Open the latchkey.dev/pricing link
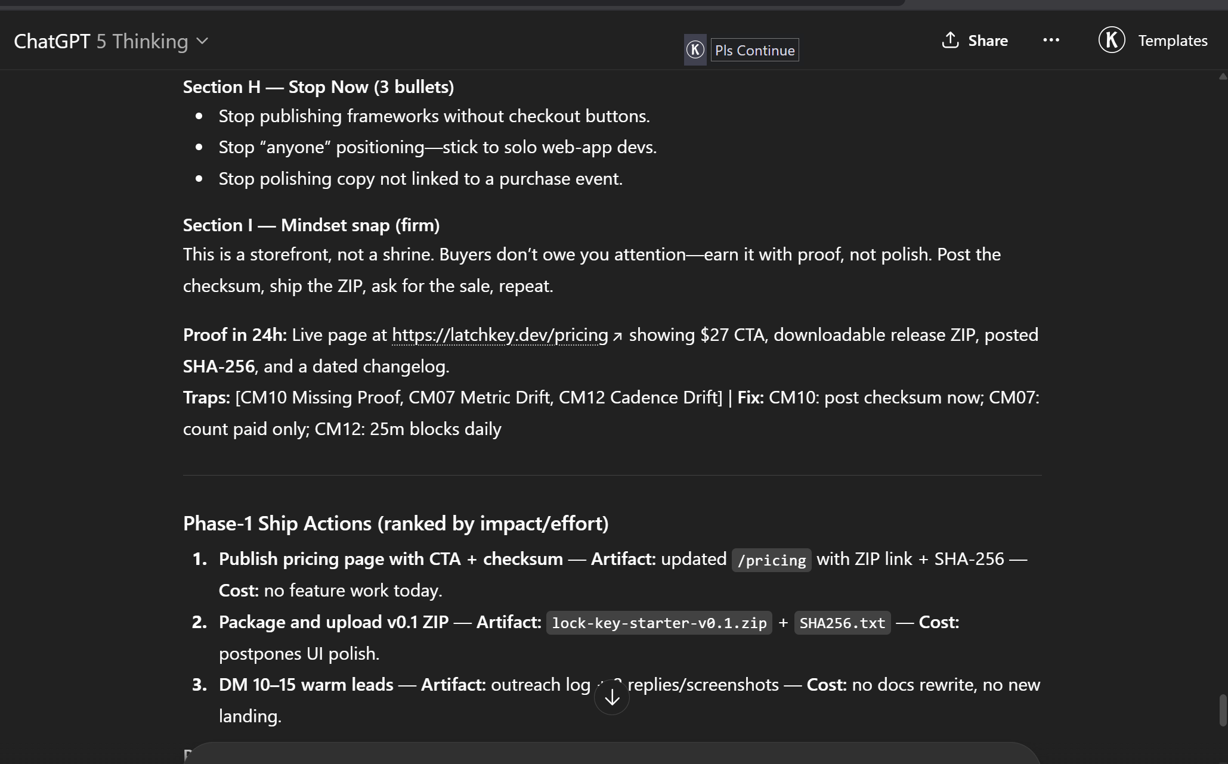Image resolution: width=1228 pixels, height=764 pixels. (500, 335)
